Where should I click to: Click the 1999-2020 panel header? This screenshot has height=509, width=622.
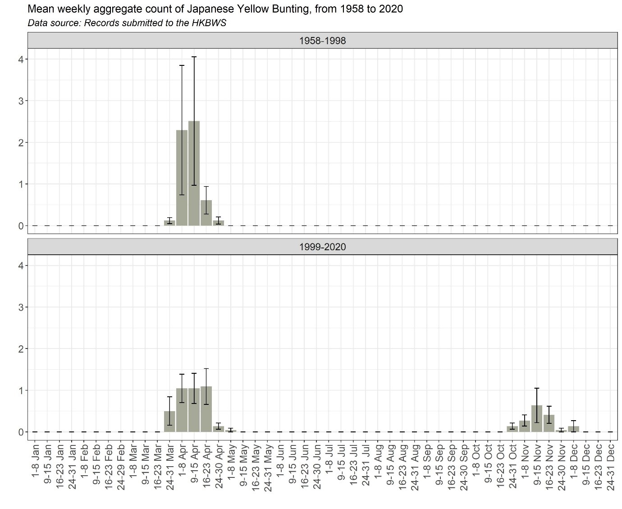click(322, 247)
